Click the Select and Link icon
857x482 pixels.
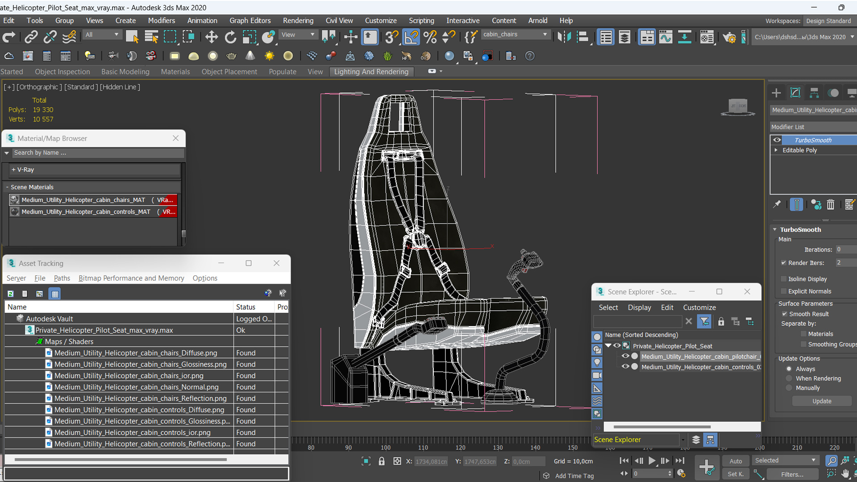[31, 37]
